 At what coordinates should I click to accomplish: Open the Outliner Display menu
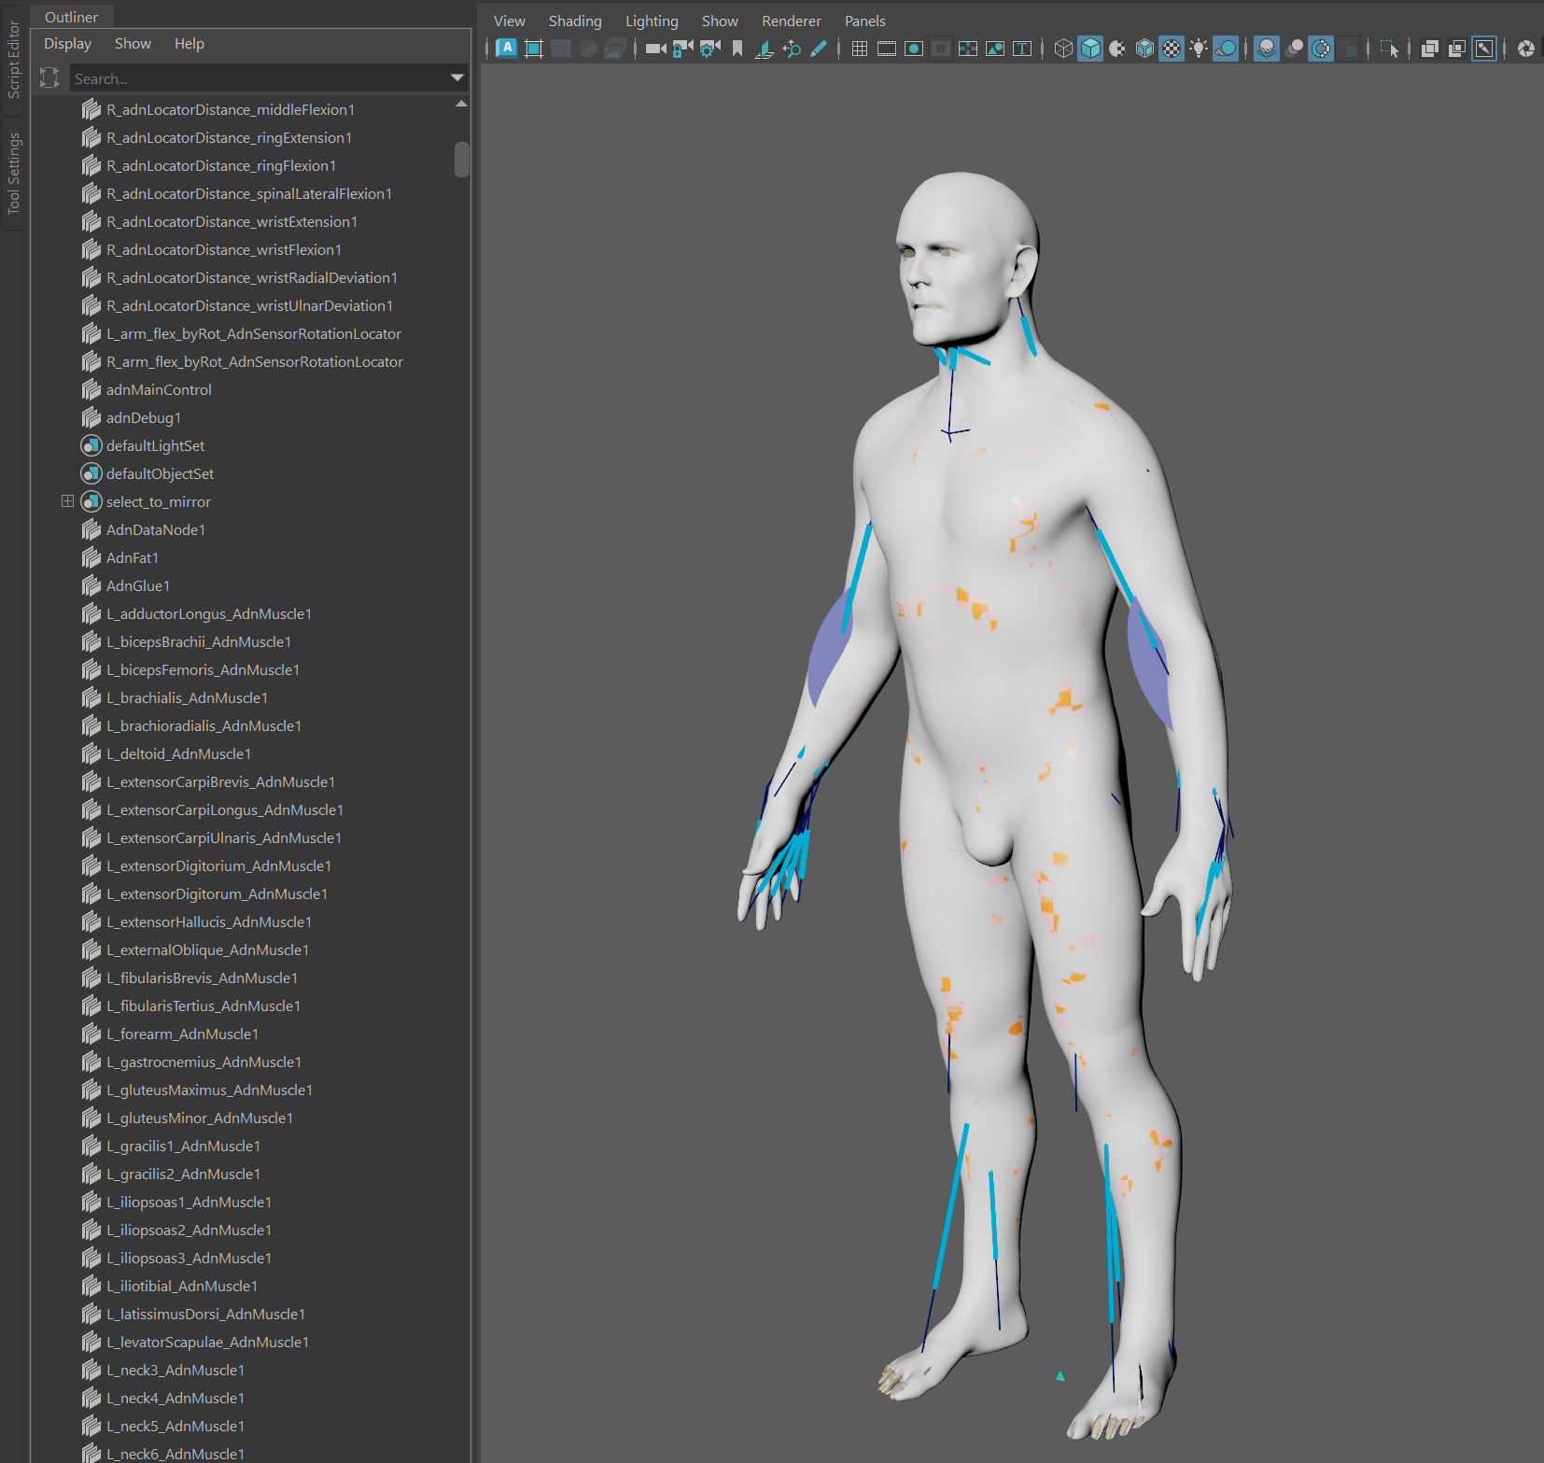67,44
